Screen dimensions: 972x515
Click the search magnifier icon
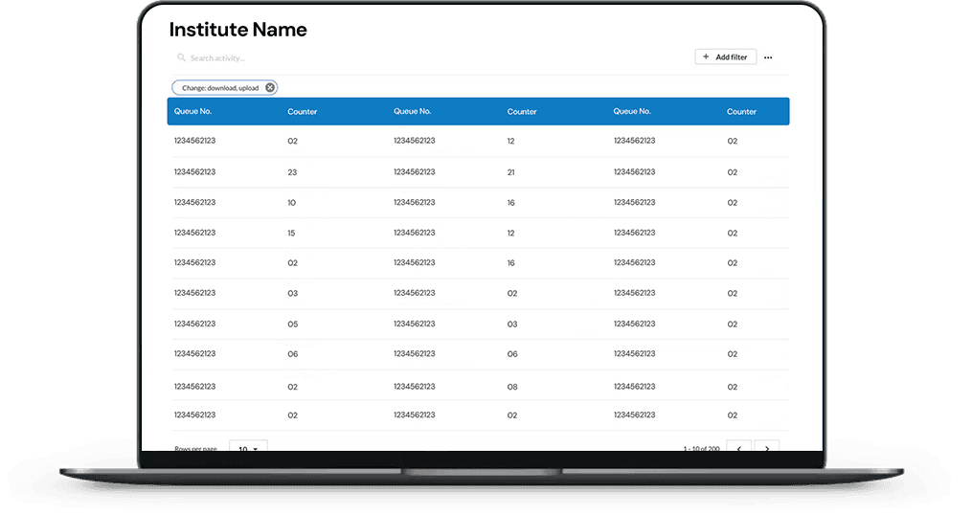[181, 57]
